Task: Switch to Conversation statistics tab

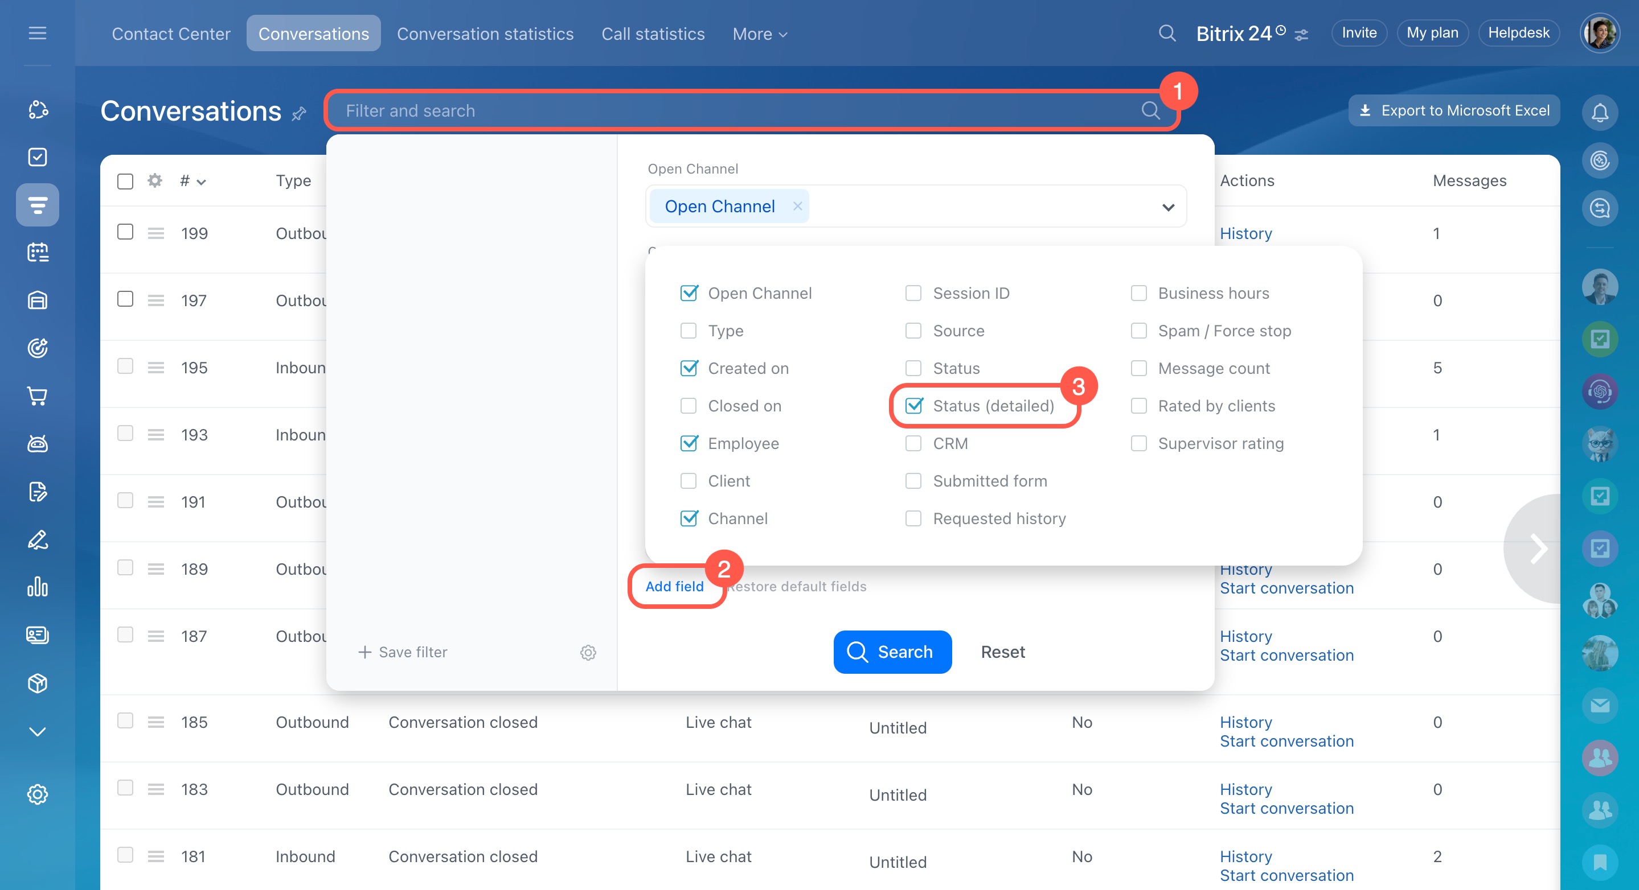Action: pyautogui.click(x=485, y=34)
